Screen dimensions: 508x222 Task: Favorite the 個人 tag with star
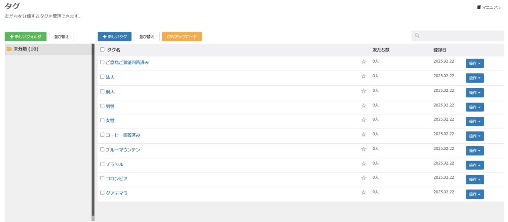[363, 91]
